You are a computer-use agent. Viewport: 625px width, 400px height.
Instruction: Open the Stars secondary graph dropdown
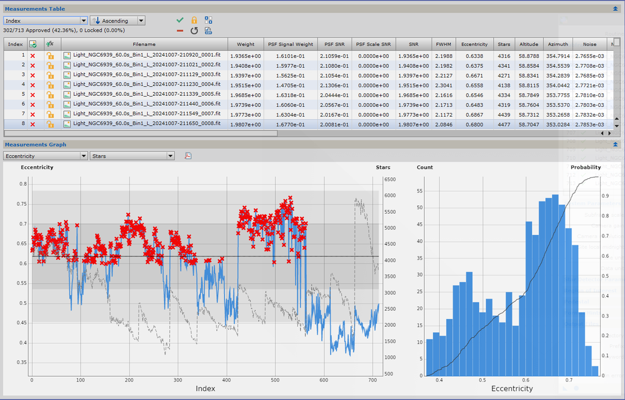click(x=132, y=156)
